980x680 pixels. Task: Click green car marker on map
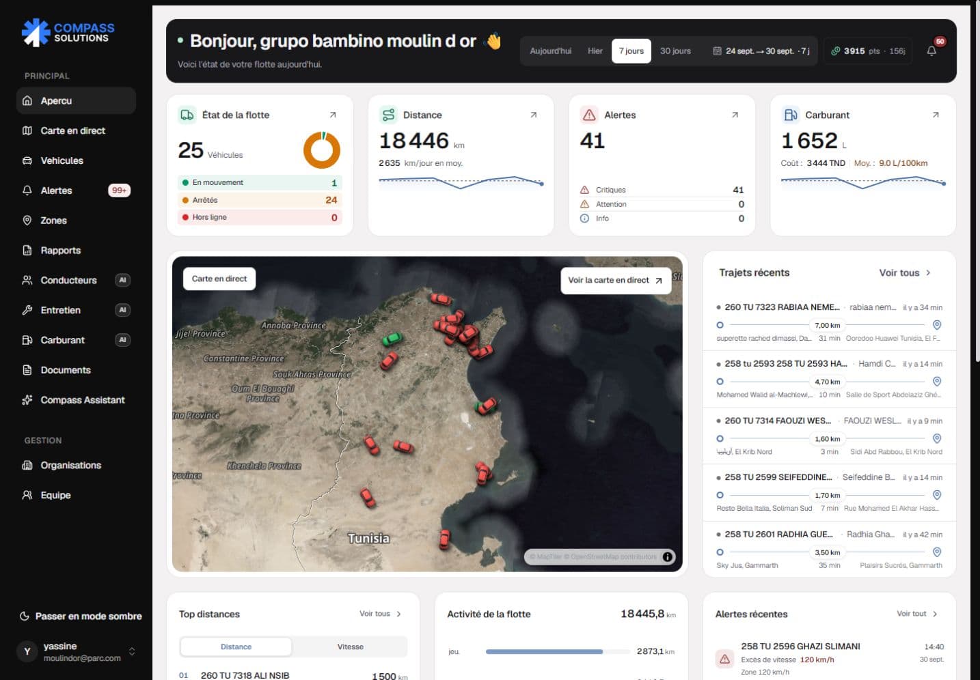click(392, 339)
